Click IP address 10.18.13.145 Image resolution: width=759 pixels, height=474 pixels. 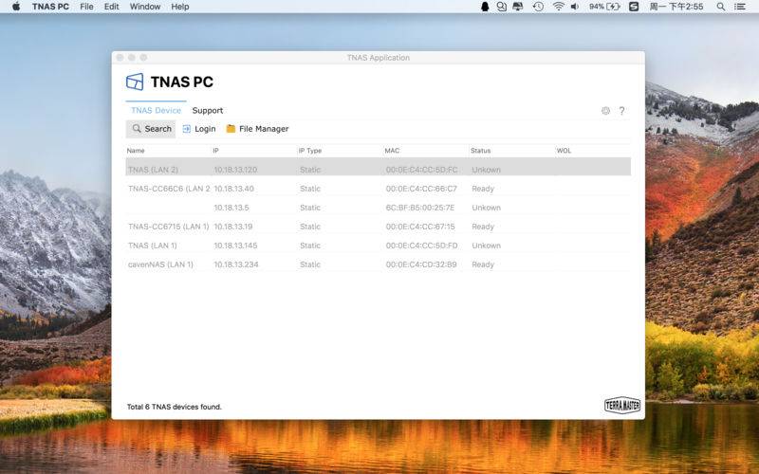[235, 246]
